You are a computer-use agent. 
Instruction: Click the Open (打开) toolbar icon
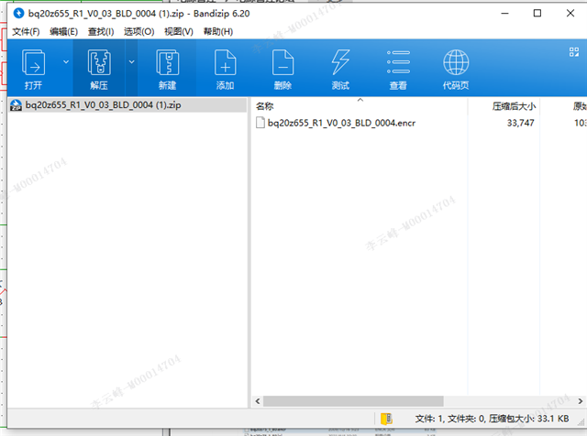pos(33,62)
